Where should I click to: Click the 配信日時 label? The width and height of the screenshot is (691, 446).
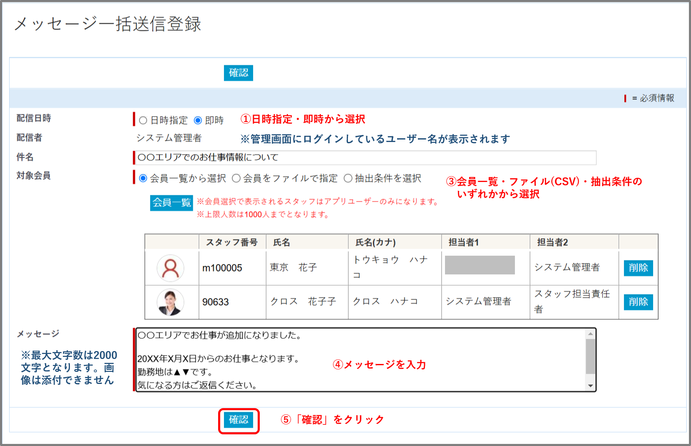(x=34, y=118)
